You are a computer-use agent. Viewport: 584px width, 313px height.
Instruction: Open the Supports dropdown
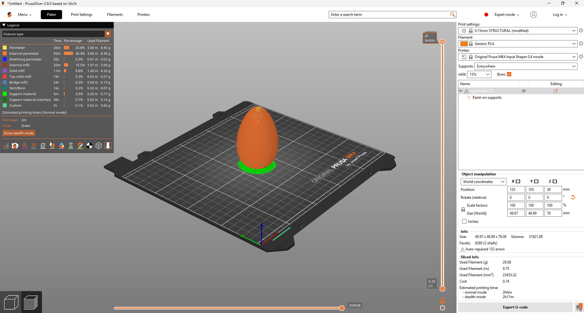[x=526, y=66]
